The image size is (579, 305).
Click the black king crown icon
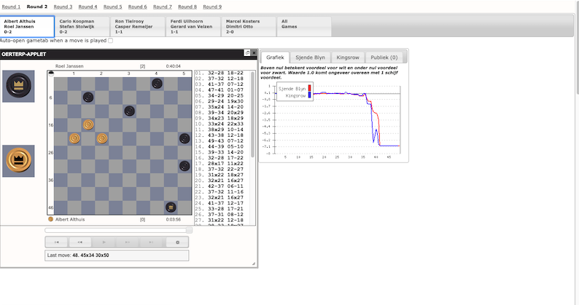tap(18, 86)
